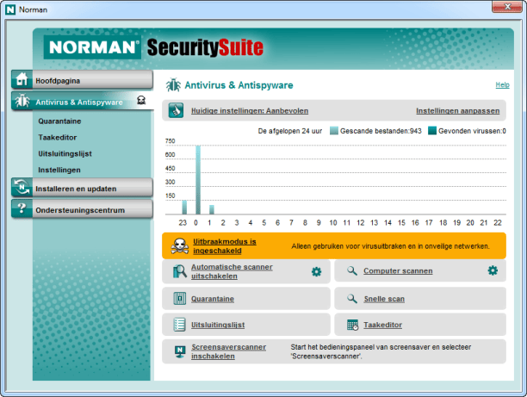The image size is (527, 397).
Task: Open the Ondersteuningscentrum section
Action: point(82,209)
